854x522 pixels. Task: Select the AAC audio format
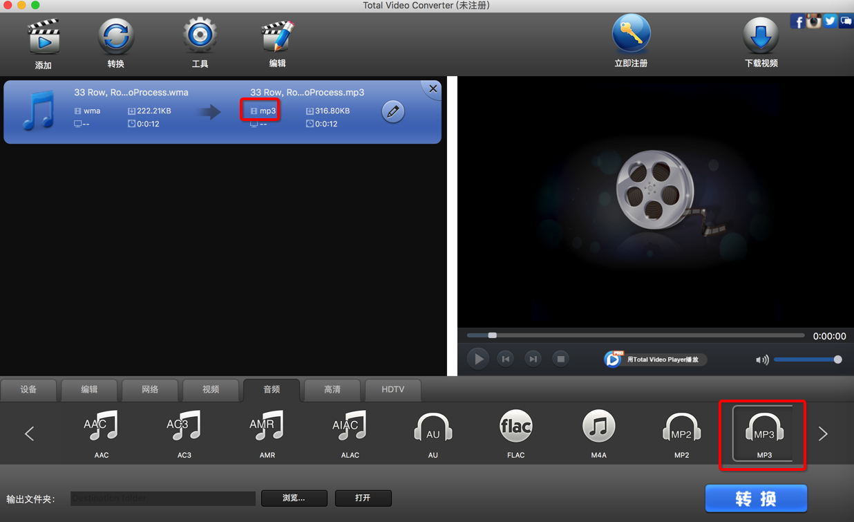click(x=102, y=434)
